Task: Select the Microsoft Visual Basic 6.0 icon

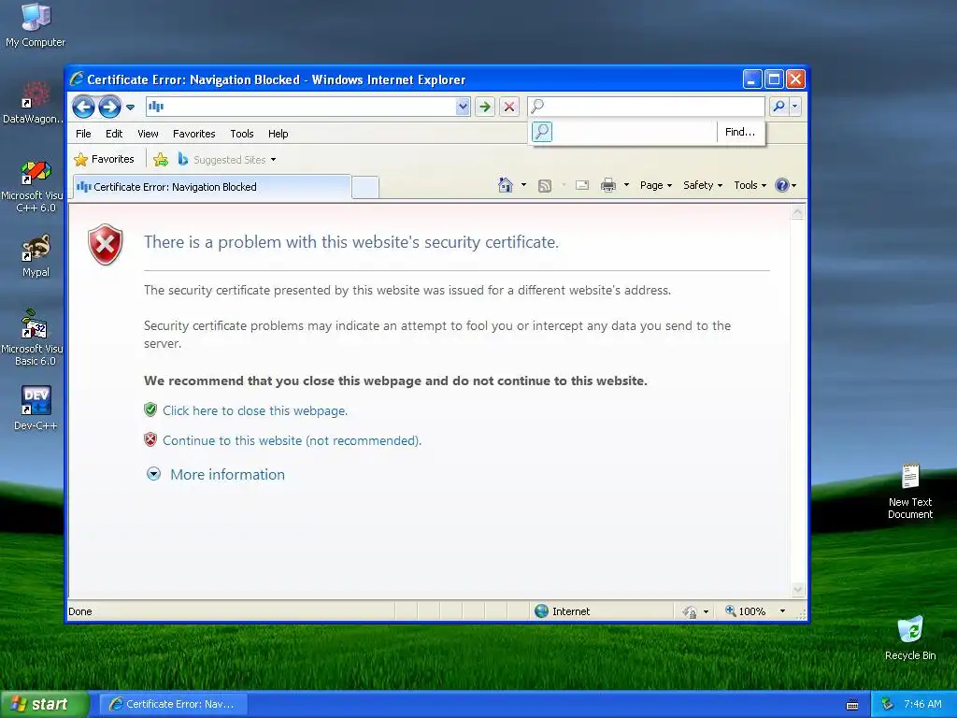Action: 33,337
